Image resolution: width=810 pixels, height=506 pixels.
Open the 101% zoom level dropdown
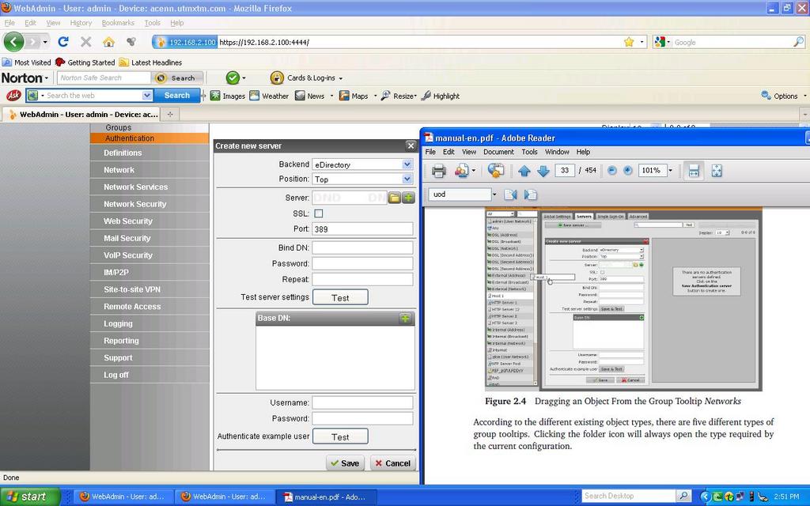pos(670,171)
